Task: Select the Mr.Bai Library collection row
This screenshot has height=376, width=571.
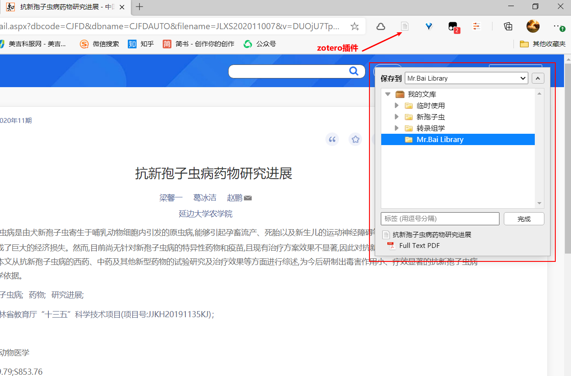Action: 458,139
